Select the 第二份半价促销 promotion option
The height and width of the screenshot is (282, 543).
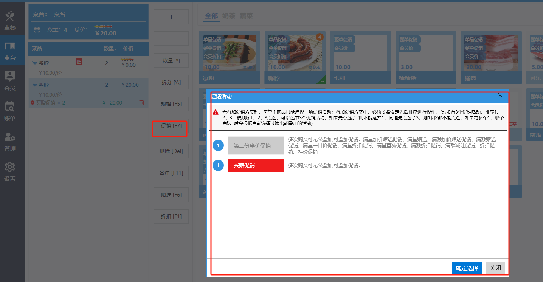(256, 146)
